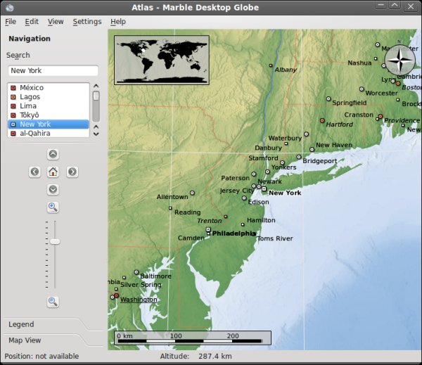Click the pan up arrow button
The height and width of the screenshot is (365, 422).
[53, 154]
